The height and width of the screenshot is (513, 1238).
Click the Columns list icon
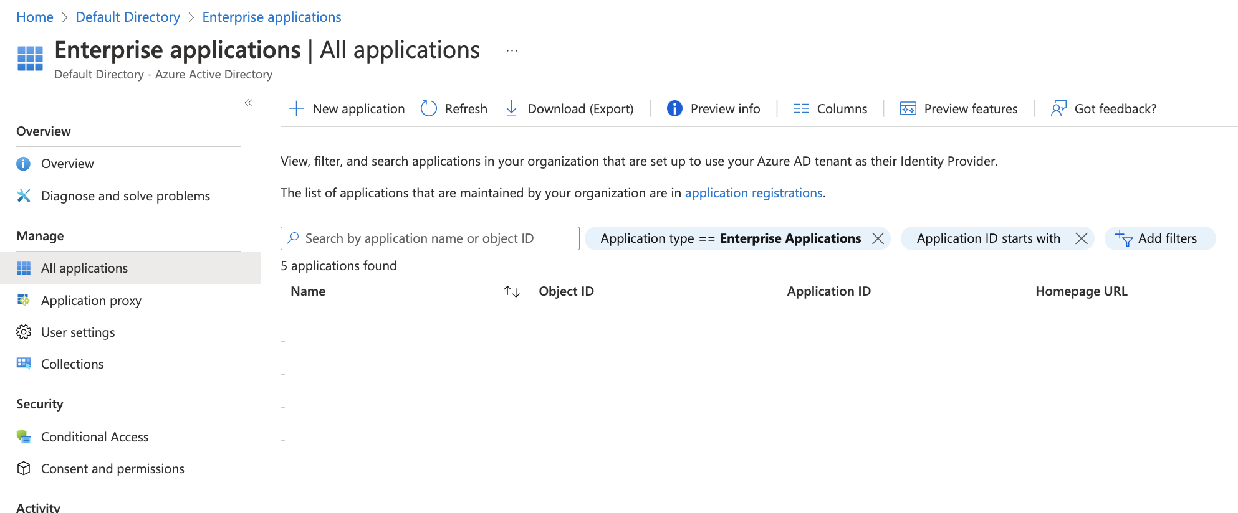click(801, 109)
